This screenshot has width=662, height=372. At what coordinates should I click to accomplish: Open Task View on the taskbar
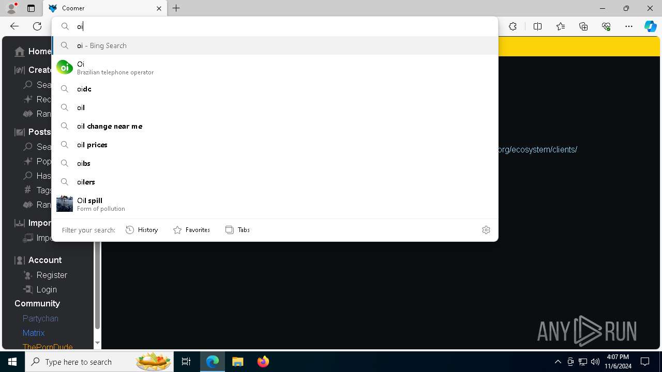[x=186, y=362]
